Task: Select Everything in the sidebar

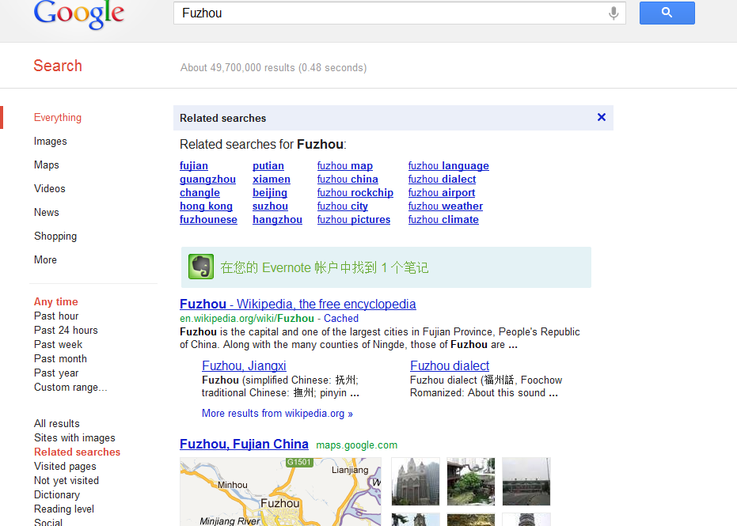Action: [x=57, y=117]
